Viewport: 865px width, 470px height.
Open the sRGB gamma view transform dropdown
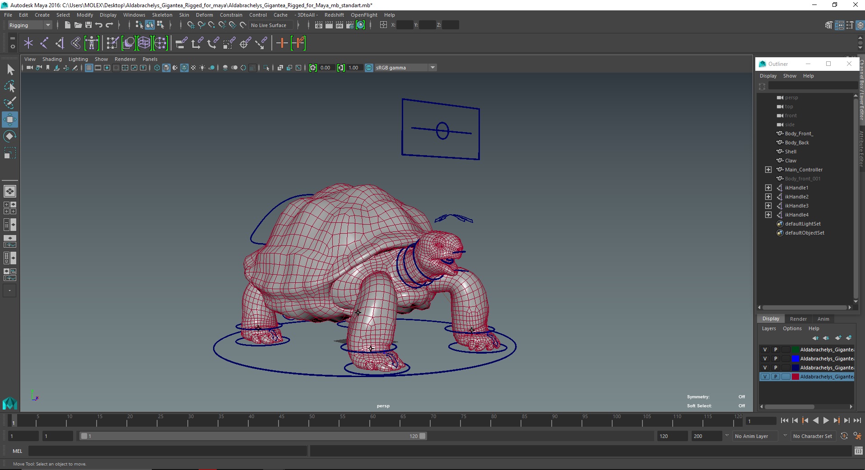coord(405,68)
